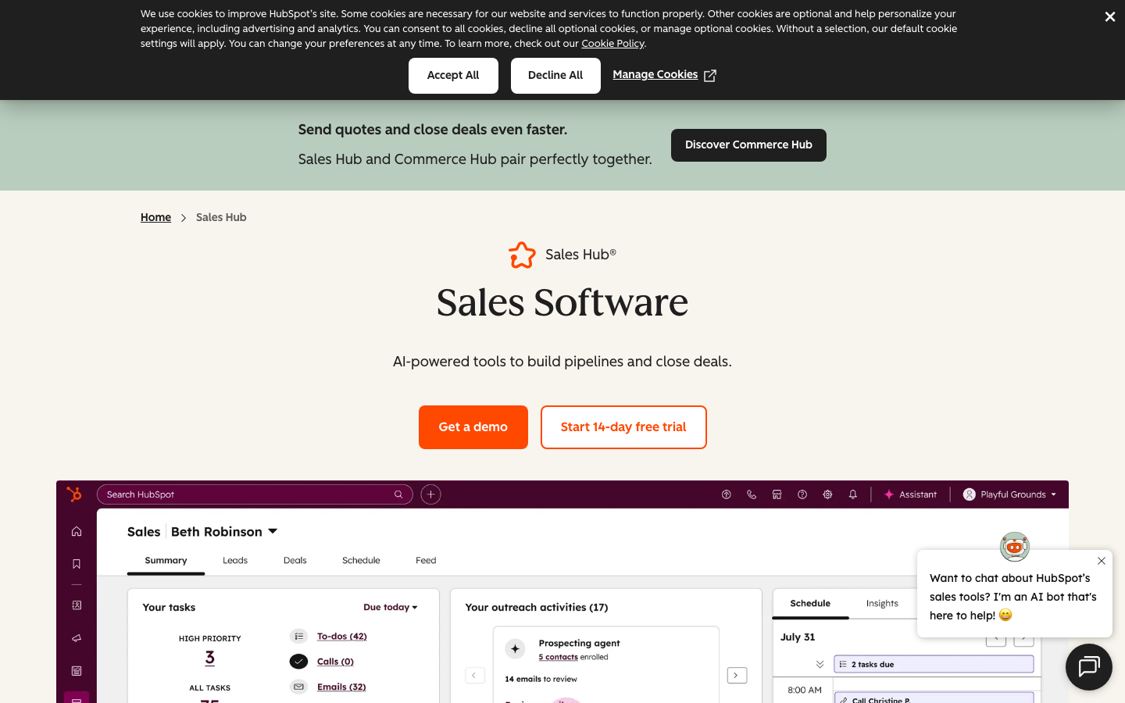
Task: Switch to the Feed tab
Action: pyautogui.click(x=426, y=560)
